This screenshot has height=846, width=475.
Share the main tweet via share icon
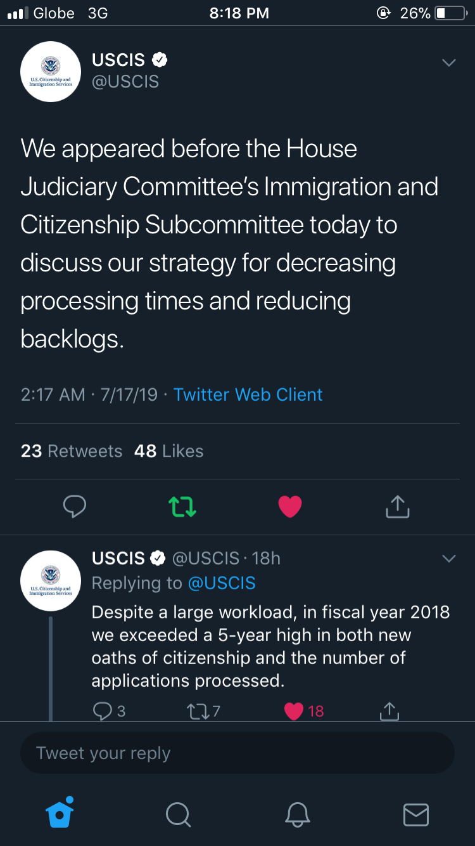(398, 506)
